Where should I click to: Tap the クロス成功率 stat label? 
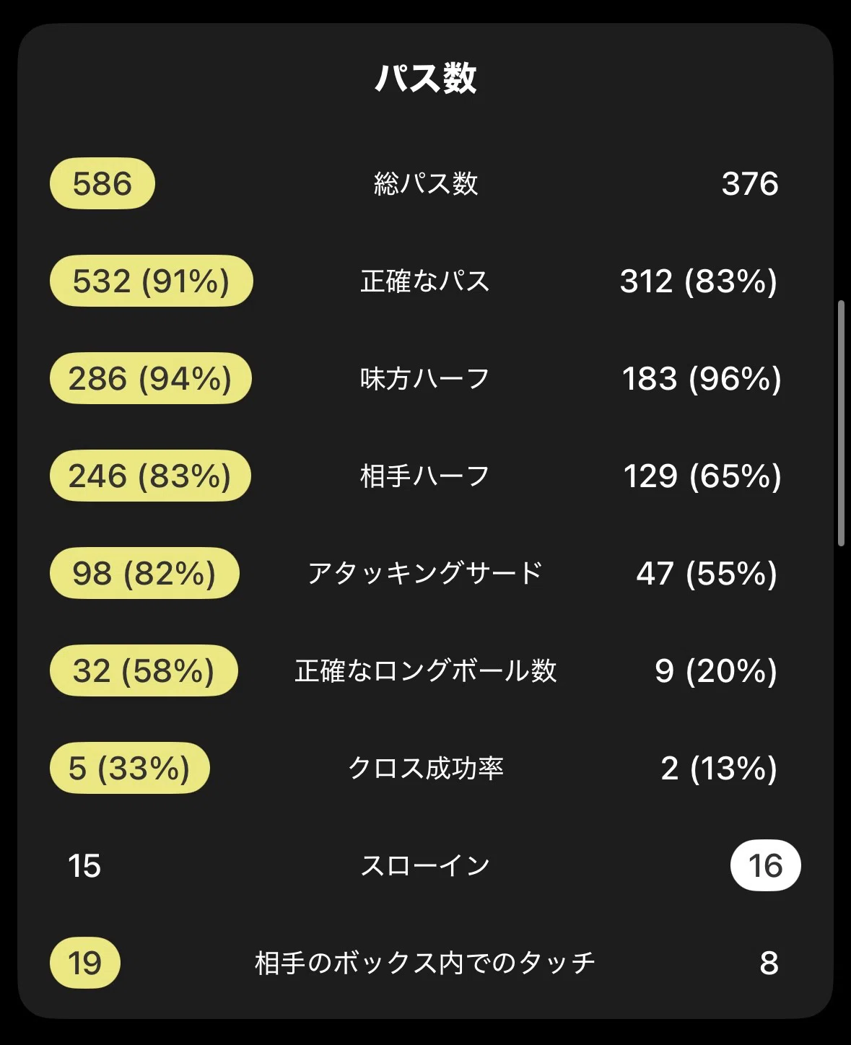click(425, 768)
